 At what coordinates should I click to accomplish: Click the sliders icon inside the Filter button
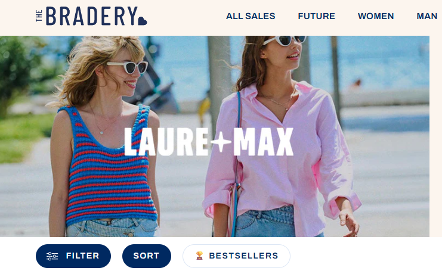point(52,256)
